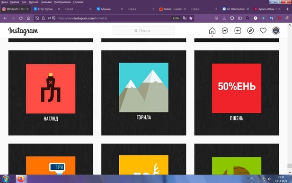The height and width of the screenshot is (183, 292).
Task: View site security padlock info
Action: (x=43, y=18)
